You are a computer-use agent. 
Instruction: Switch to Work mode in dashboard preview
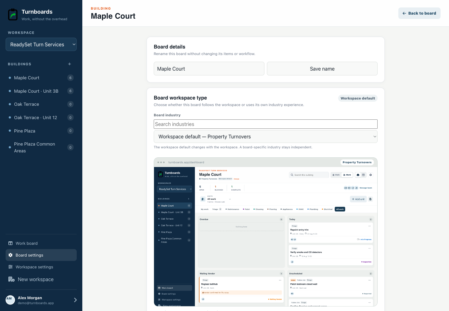click(347, 175)
